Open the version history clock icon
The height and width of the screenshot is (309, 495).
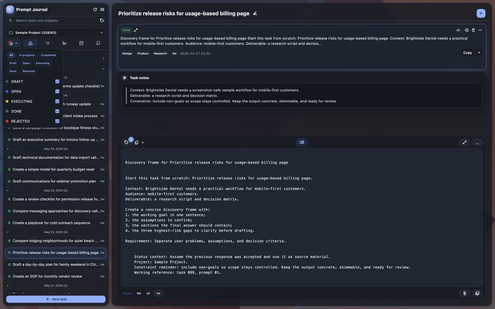[467, 30]
